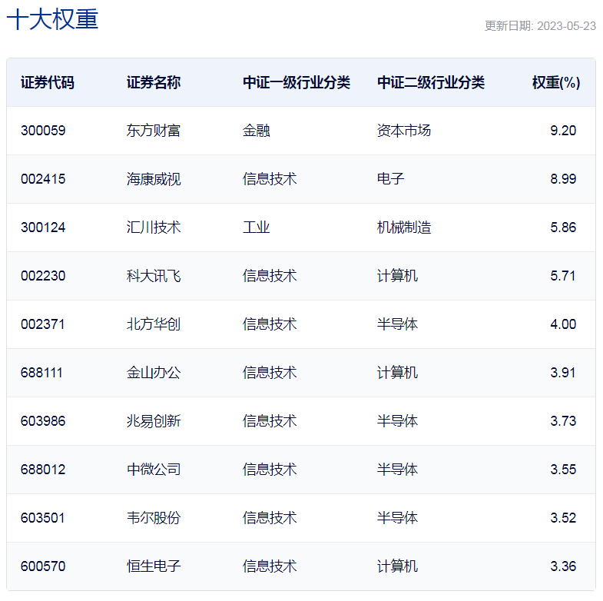Click the 证券名称 column header
Image resolution: width=603 pixels, height=601 pixels.
point(154,83)
